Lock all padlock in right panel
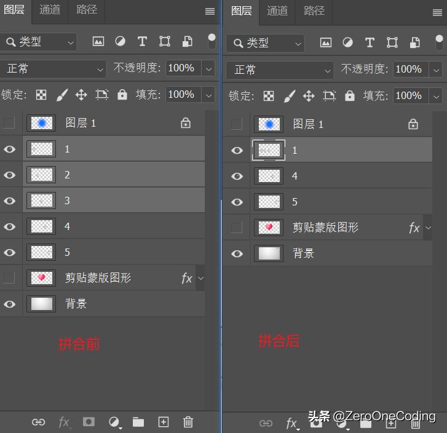The height and width of the screenshot is (433, 447). pyautogui.click(x=350, y=96)
